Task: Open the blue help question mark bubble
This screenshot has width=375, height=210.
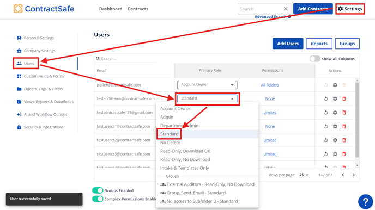Action: tap(365, 202)
